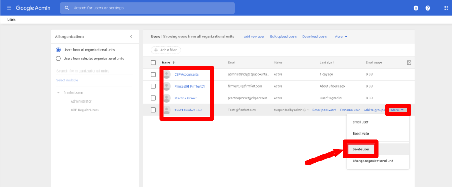Open the hourglass tasks icon

416,8
